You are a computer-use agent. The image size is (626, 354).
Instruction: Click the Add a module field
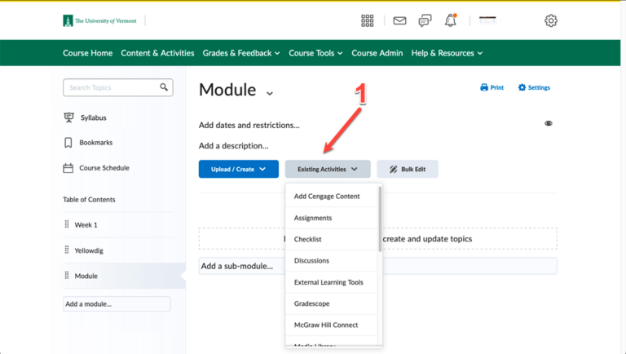click(x=117, y=304)
